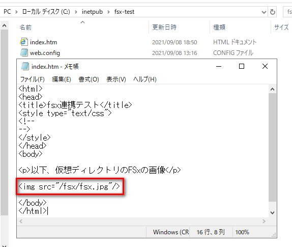Click the Notepad icon in the title bar
This screenshot has width=292, height=247.
point(25,66)
